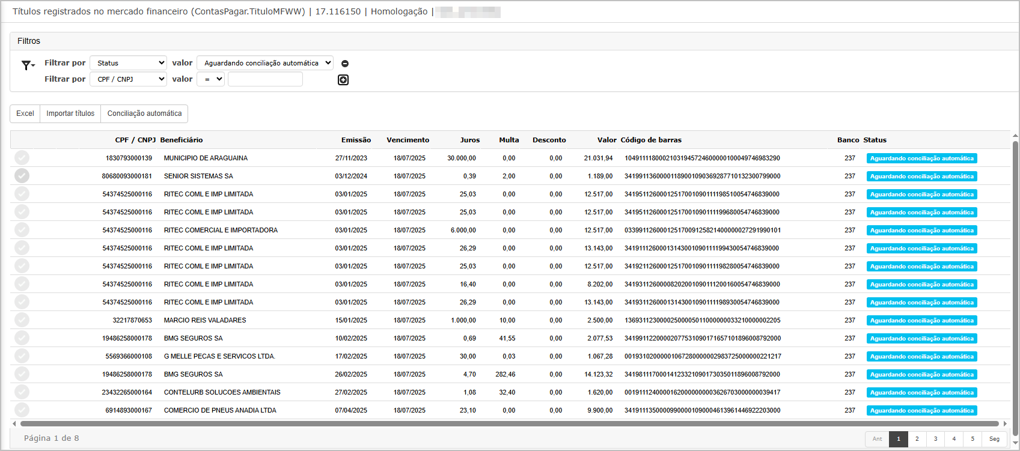Select the RITEC COMERCIAL E IMPORTADORA row checkmark
The image size is (1020, 451).
[x=22, y=230]
